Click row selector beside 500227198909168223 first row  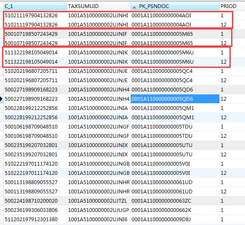(x=2, y=90)
